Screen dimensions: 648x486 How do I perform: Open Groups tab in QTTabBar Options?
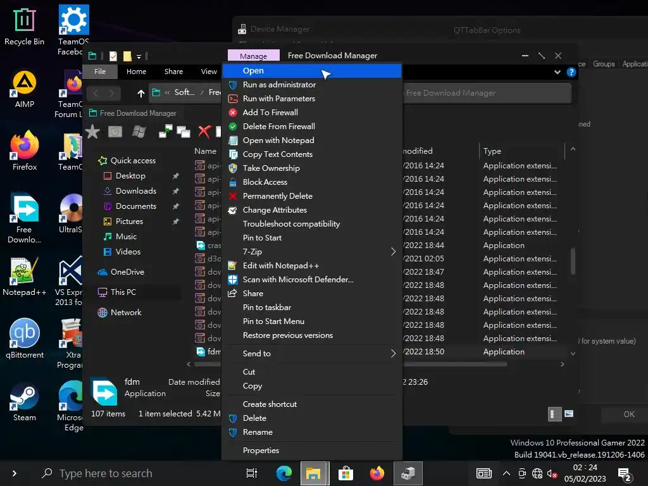point(604,64)
